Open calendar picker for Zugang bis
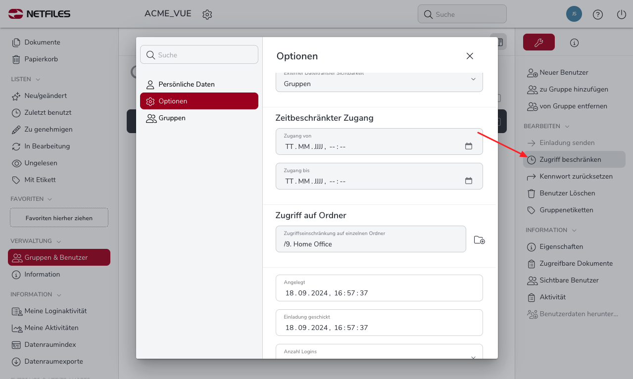The height and width of the screenshot is (379, 633). click(x=468, y=181)
